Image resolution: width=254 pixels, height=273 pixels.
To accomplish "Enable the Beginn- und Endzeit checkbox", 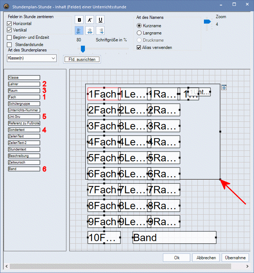I will [x=10, y=37].
